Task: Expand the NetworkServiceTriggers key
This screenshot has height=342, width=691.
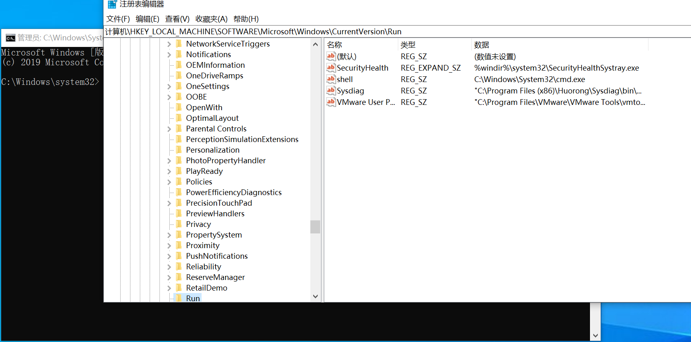Action: point(169,44)
